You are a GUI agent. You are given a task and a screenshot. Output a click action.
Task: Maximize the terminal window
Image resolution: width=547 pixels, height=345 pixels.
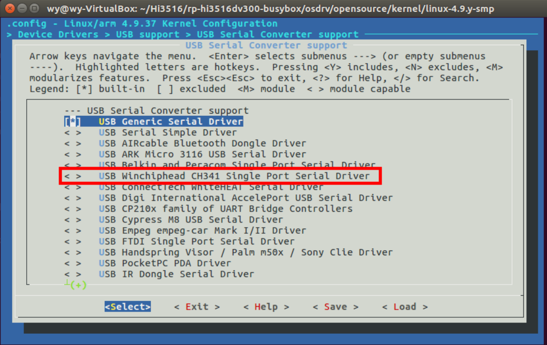point(34,8)
